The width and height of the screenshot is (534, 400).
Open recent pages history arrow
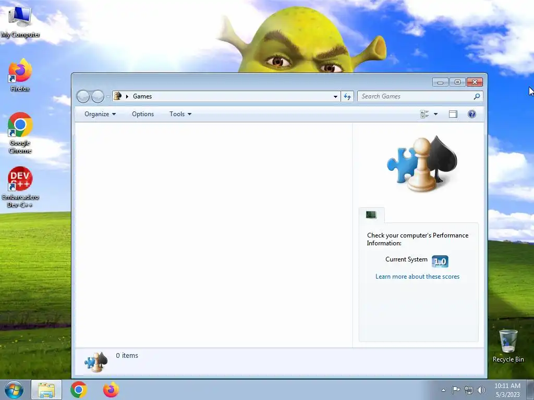click(108, 96)
